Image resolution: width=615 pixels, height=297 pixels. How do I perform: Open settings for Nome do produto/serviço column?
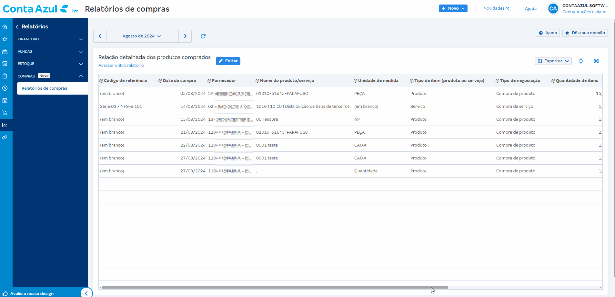257,81
